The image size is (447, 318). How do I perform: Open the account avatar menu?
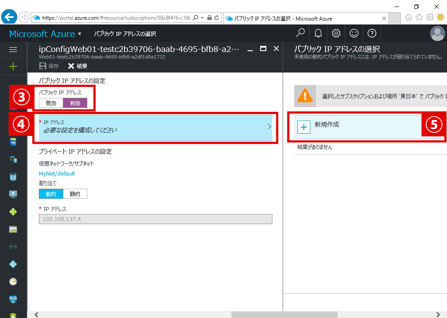(437, 33)
